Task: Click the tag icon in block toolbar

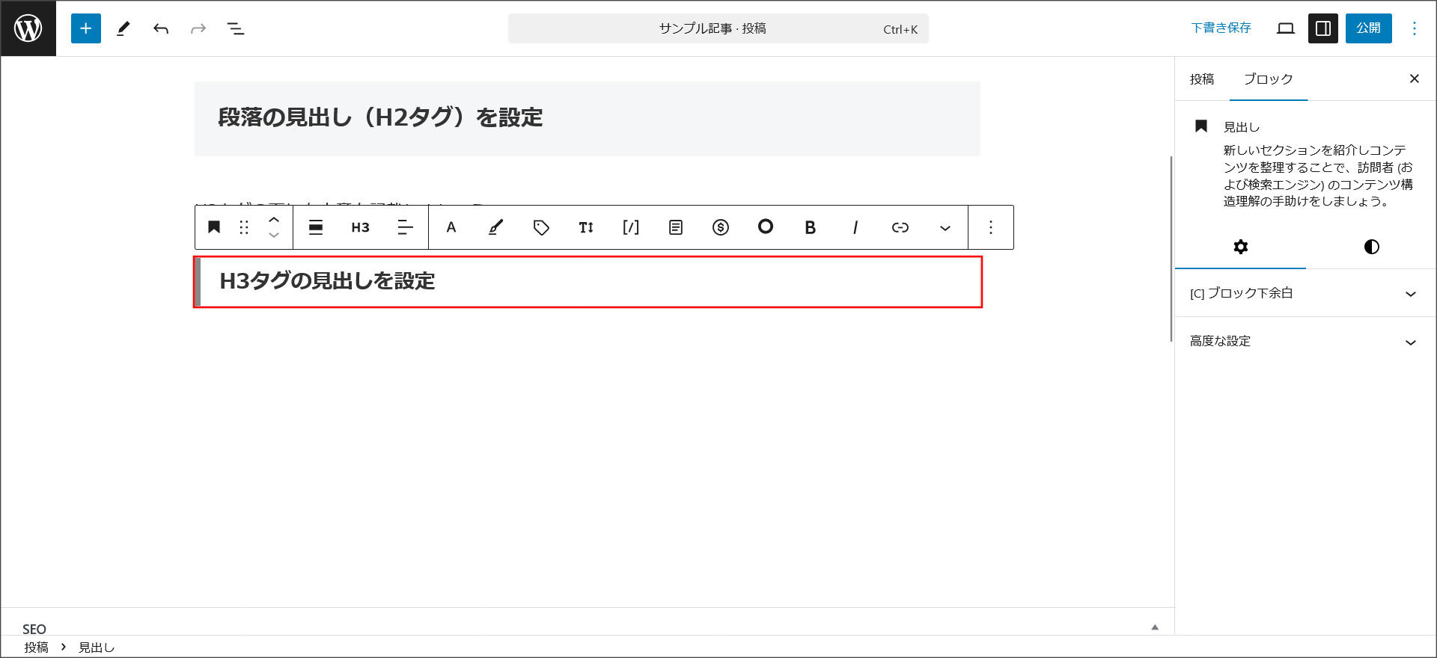Action: click(541, 227)
